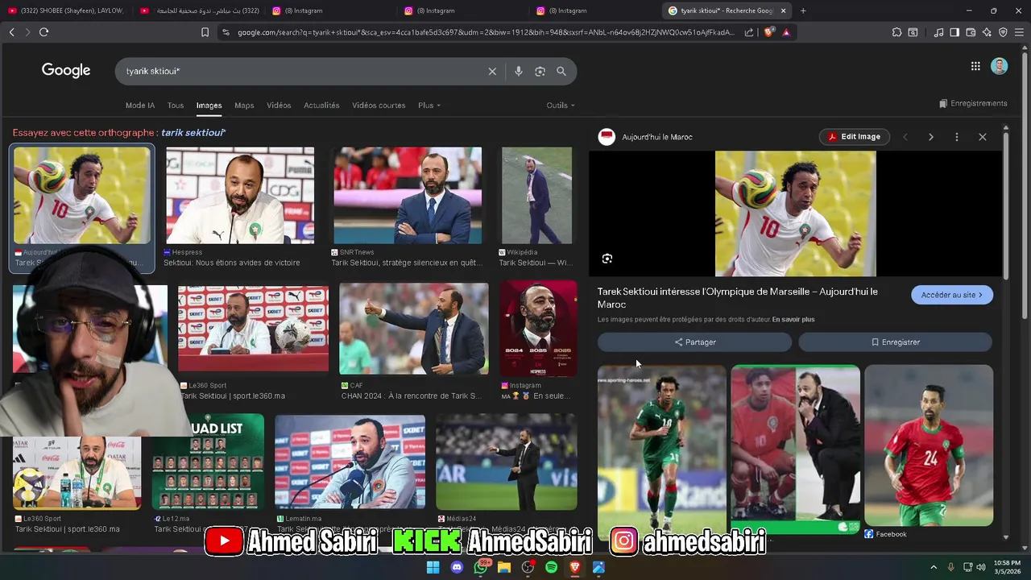Open Wikipédia Tarik Sektioui image result
The image size is (1031, 580).
pos(536,195)
